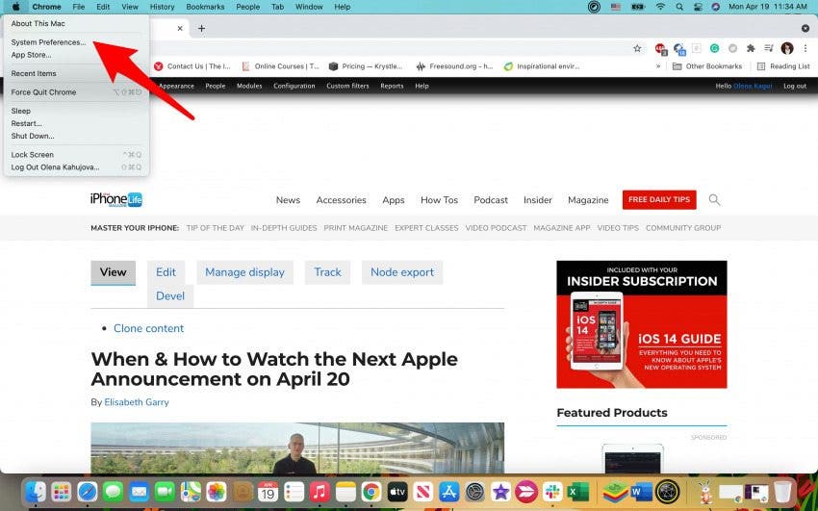Open Spotlight search in the menu bar
The height and width of the screenshot is (511, 818).
680,7
